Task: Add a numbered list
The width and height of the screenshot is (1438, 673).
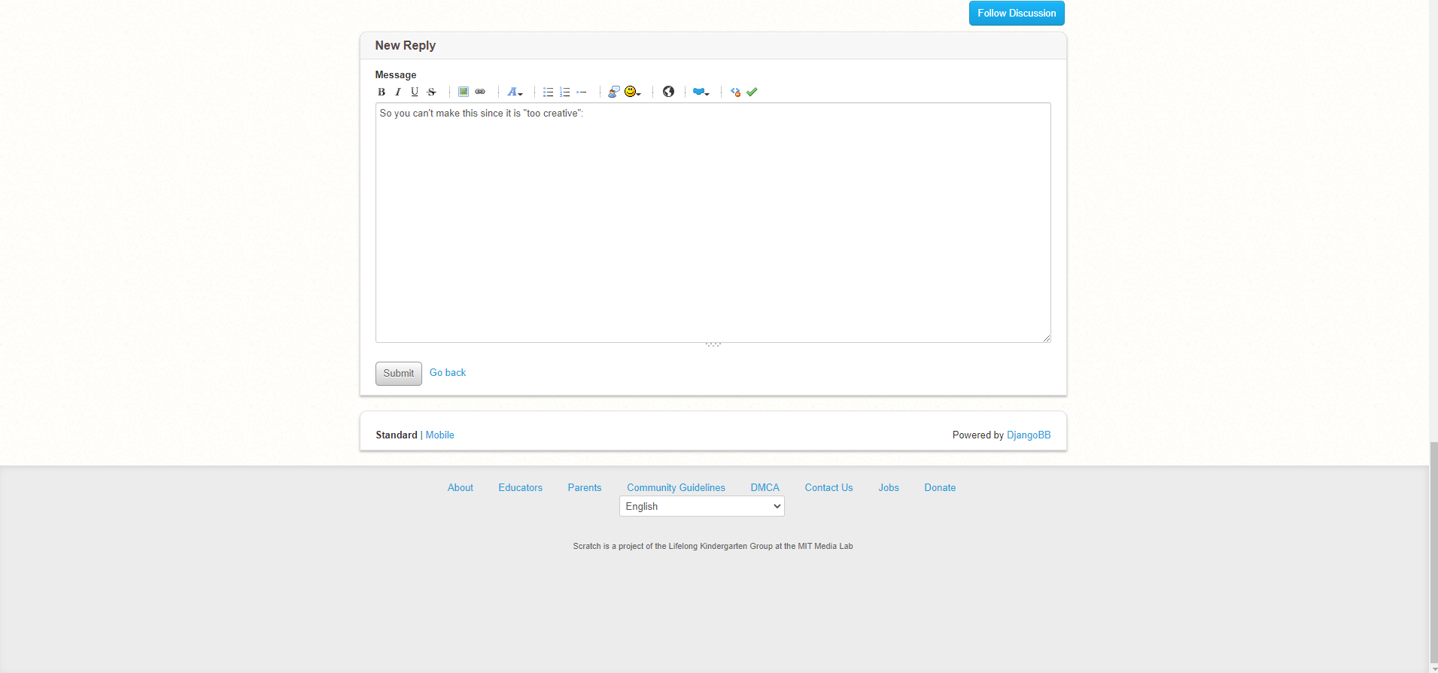Action: 564,92
